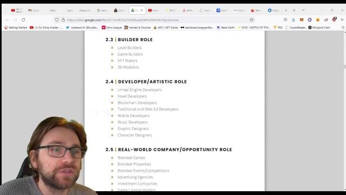The image size is (346, 195).
Task: Click Advertising Agencies text
Action: (x=135, y=177)
